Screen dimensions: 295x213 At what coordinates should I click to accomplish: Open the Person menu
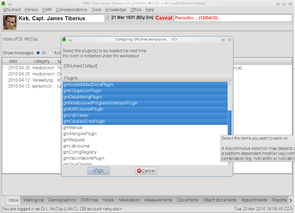coord(31,10)
